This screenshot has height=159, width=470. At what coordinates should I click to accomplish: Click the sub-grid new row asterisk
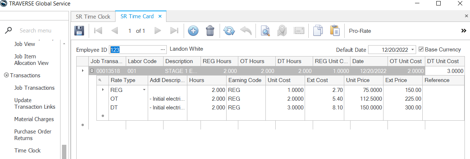[x=103, y=116]
